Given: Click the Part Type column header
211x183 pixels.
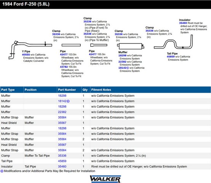Looking at the screenshot, I should tap(12, 90).
